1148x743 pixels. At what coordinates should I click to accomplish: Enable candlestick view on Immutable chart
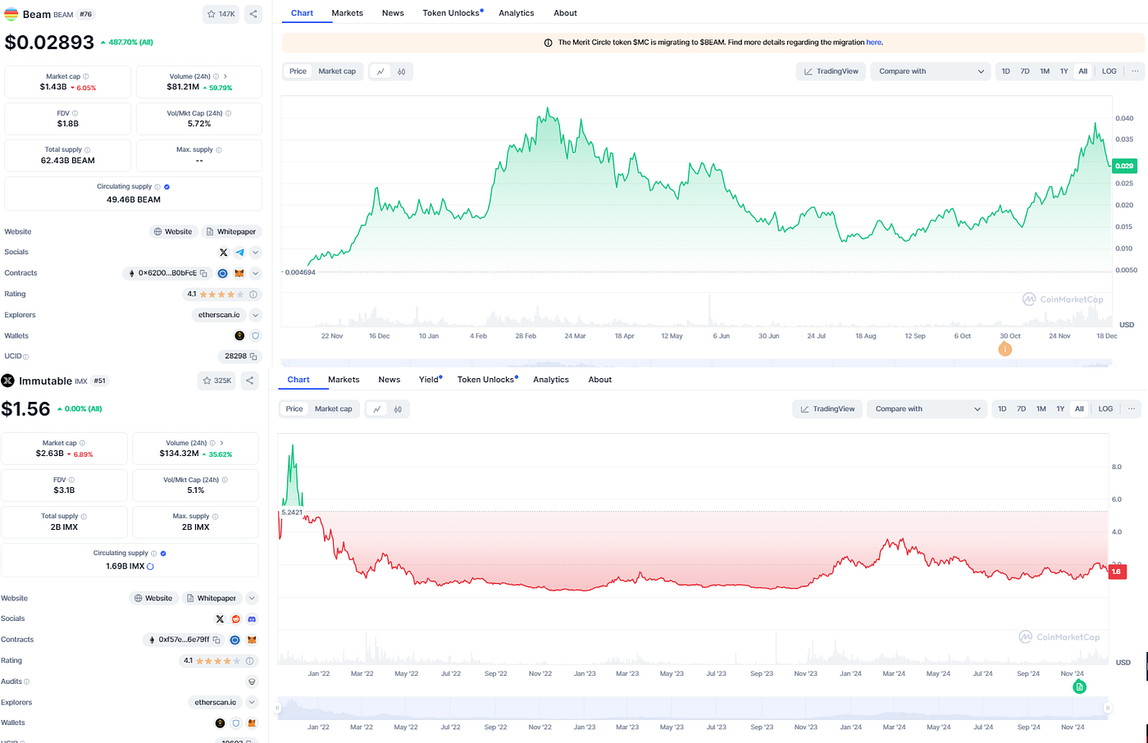click(x=398, y=409)
